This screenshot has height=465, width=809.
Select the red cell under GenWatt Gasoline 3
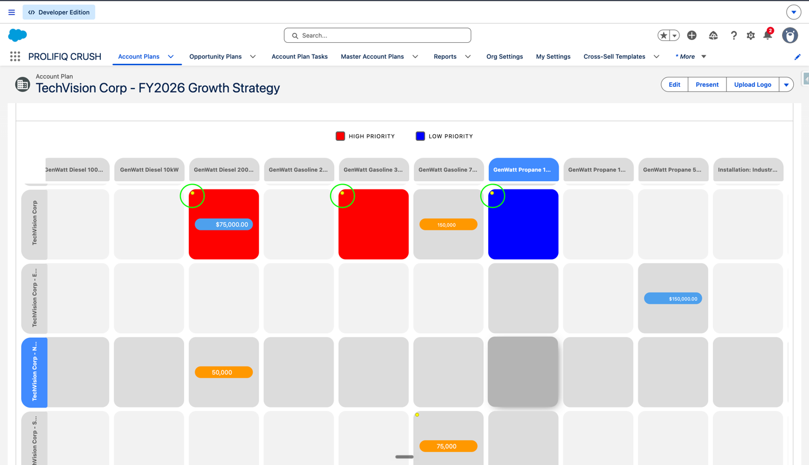[x=373, y=224]
